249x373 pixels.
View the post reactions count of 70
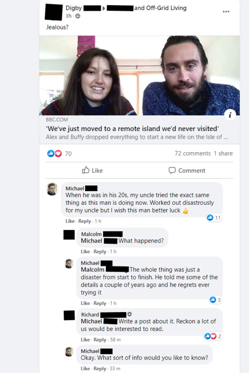point(68,154)
